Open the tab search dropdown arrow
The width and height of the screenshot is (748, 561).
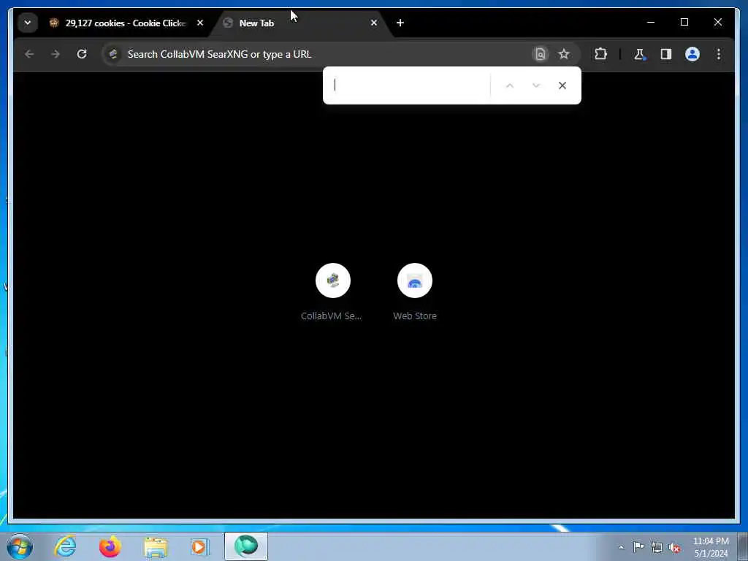tap(28, 23)
